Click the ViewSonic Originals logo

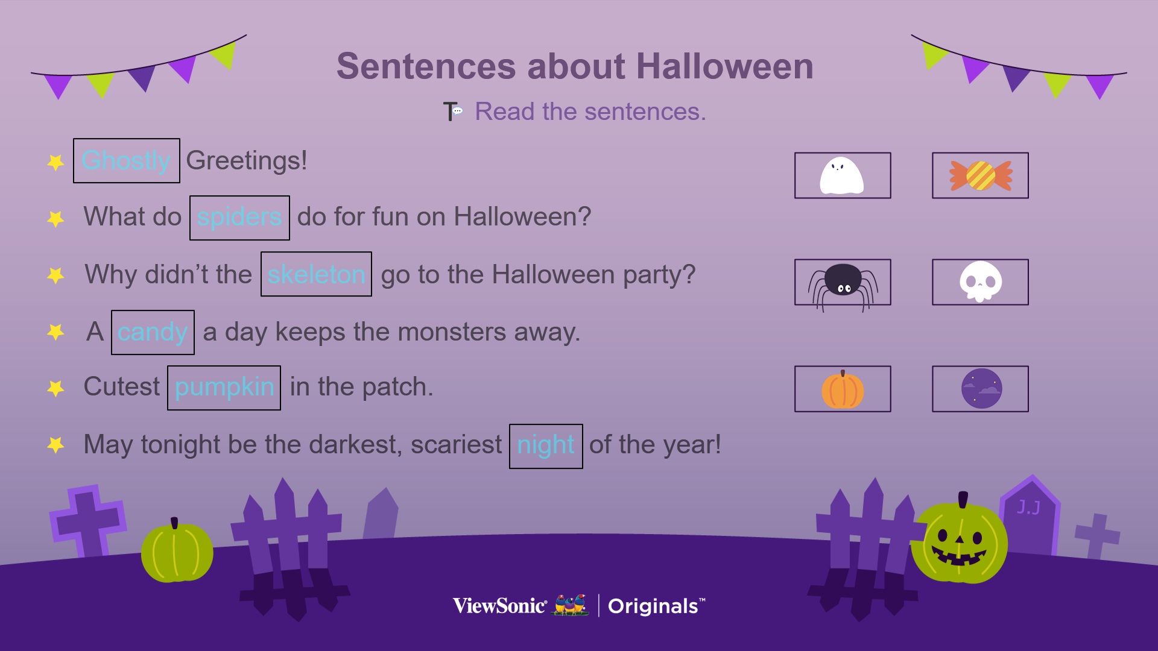(x=579, y=605)
